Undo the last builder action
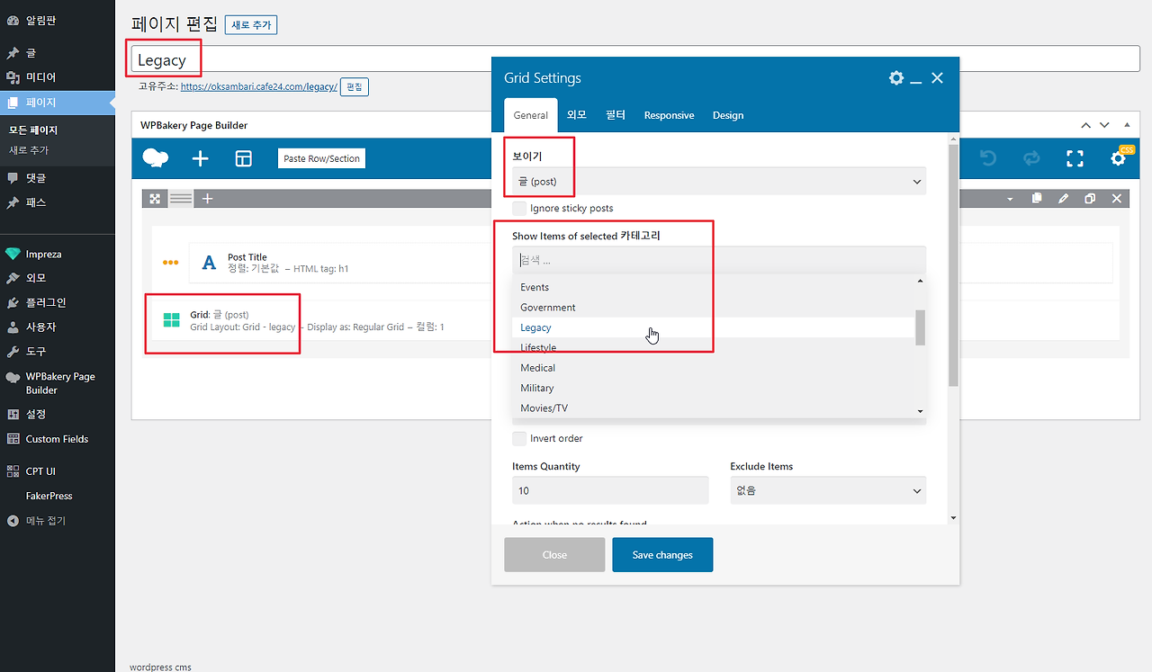Image resolution: width=1152 pixels, height=672 pixels. pyautogui.click(x=988, y=158)
